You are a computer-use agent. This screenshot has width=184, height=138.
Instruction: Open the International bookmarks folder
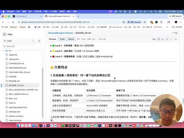click(116, 27)
